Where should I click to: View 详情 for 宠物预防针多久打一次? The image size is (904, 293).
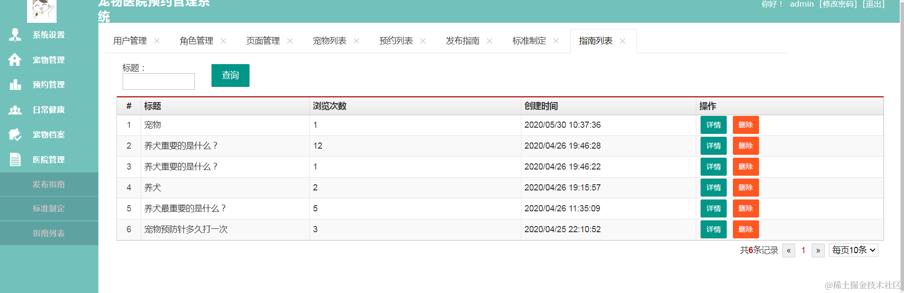coord(713,229)
